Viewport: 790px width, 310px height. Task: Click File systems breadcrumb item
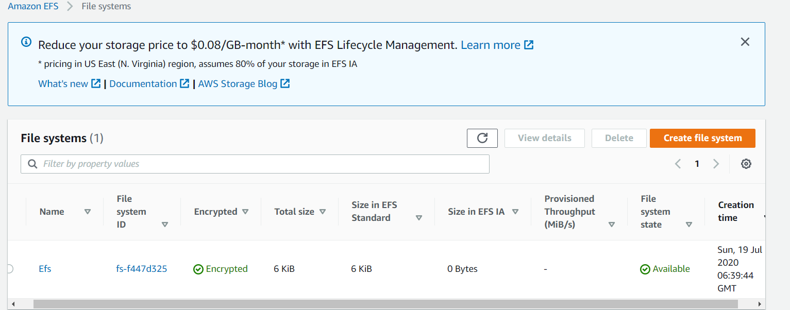click(x=106, y=7)
